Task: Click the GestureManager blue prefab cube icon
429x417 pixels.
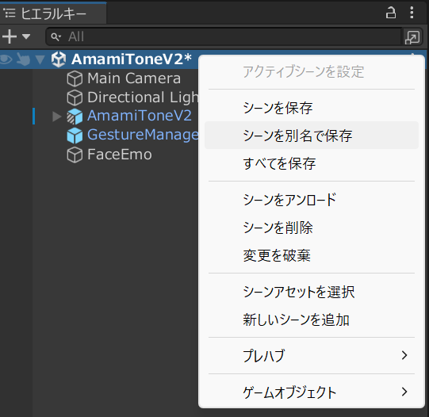Action: pos(75,136)
